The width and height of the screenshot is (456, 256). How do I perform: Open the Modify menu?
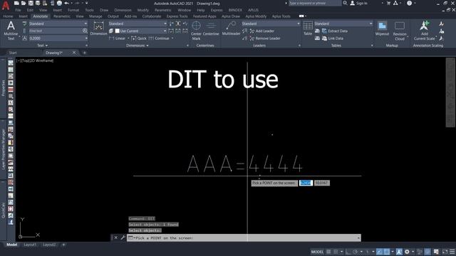142,10
